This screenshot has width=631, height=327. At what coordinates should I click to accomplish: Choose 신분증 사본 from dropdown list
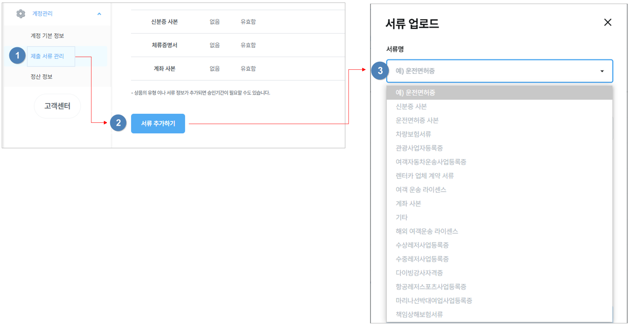pyautogui.click(x=411, y=106)
